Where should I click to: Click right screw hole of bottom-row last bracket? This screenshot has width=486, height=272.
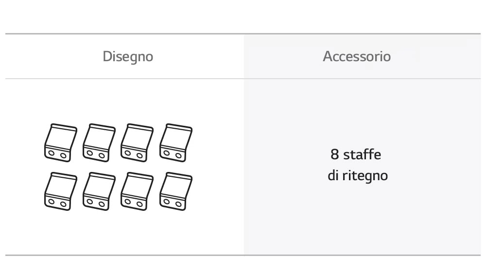(178, 204)
